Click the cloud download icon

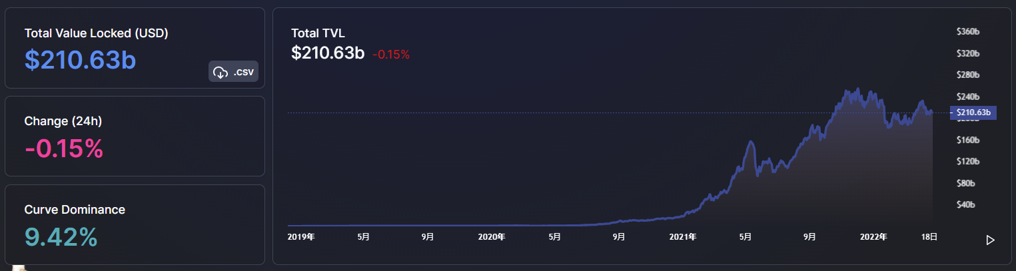pos(221,72)
